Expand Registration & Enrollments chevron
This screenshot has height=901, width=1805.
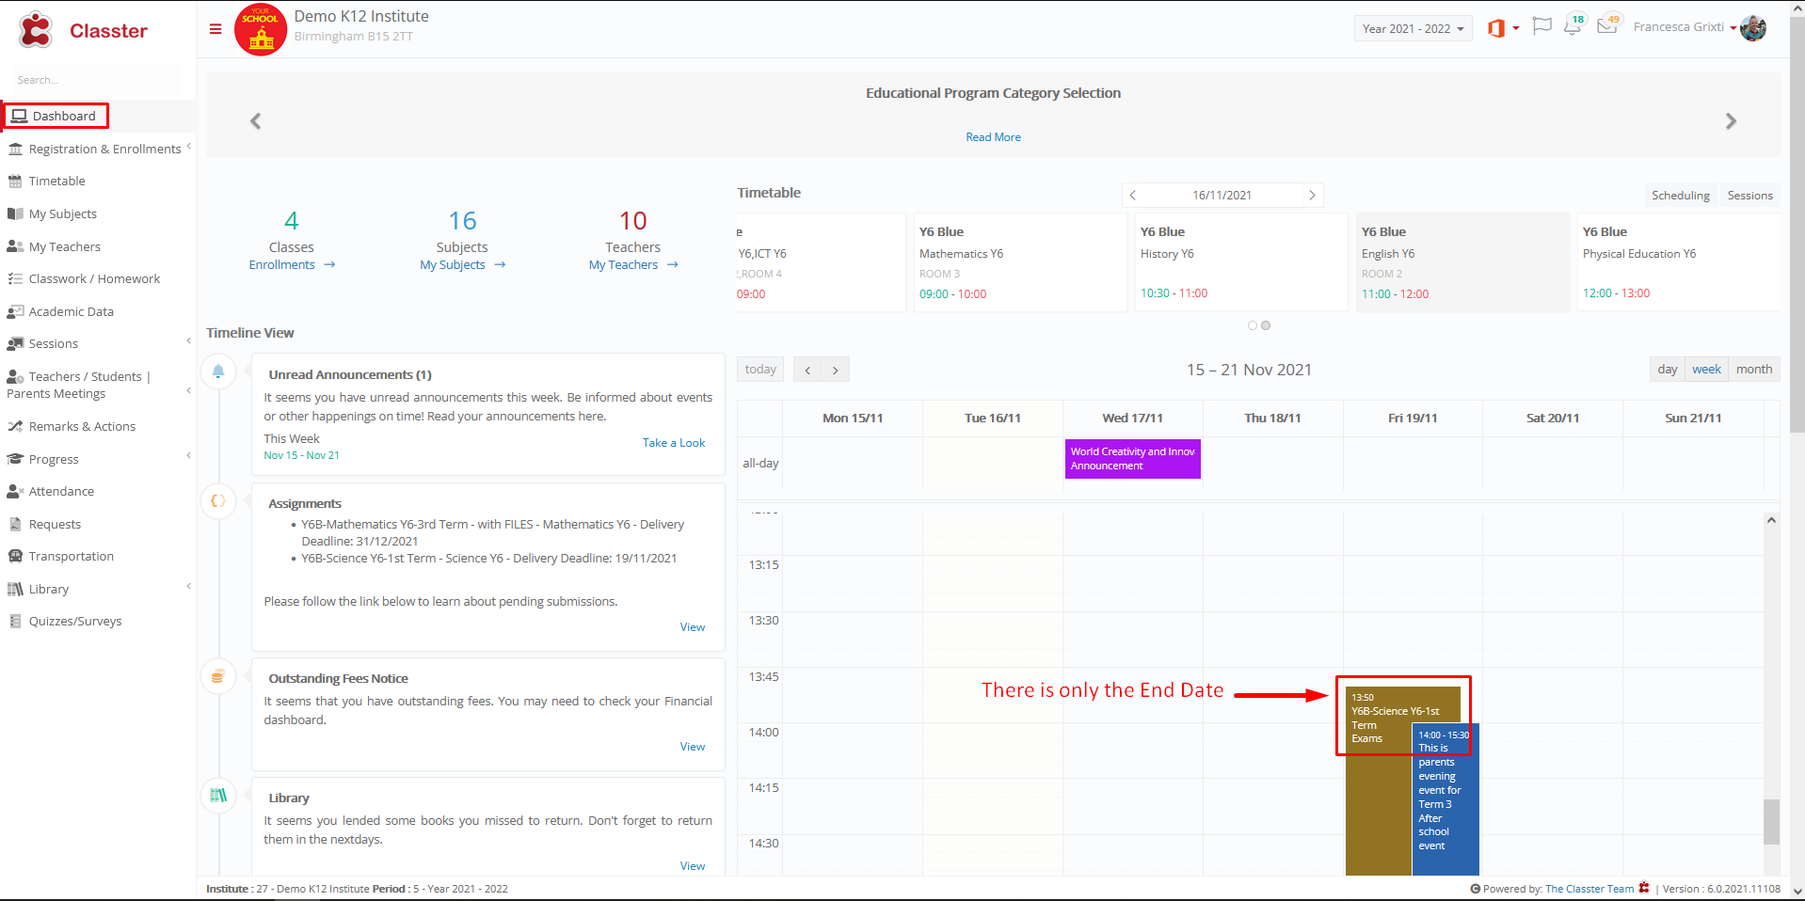tap(188, 147)
